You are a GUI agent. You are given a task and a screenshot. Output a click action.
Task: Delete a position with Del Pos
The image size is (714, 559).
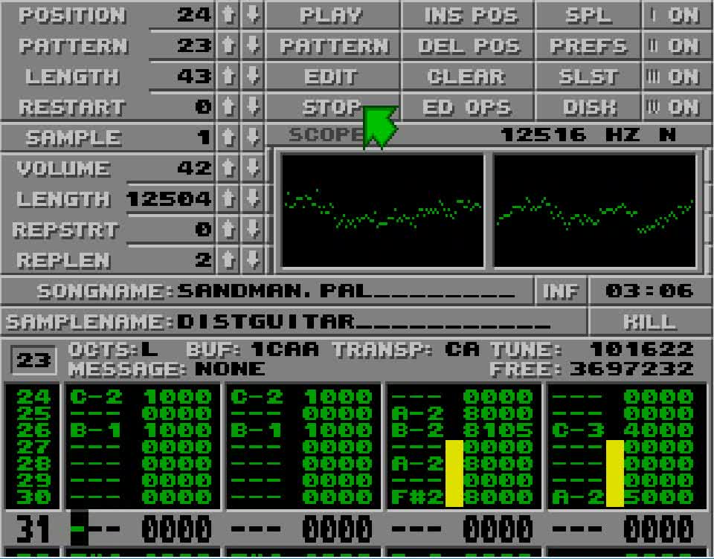[468, 45]
